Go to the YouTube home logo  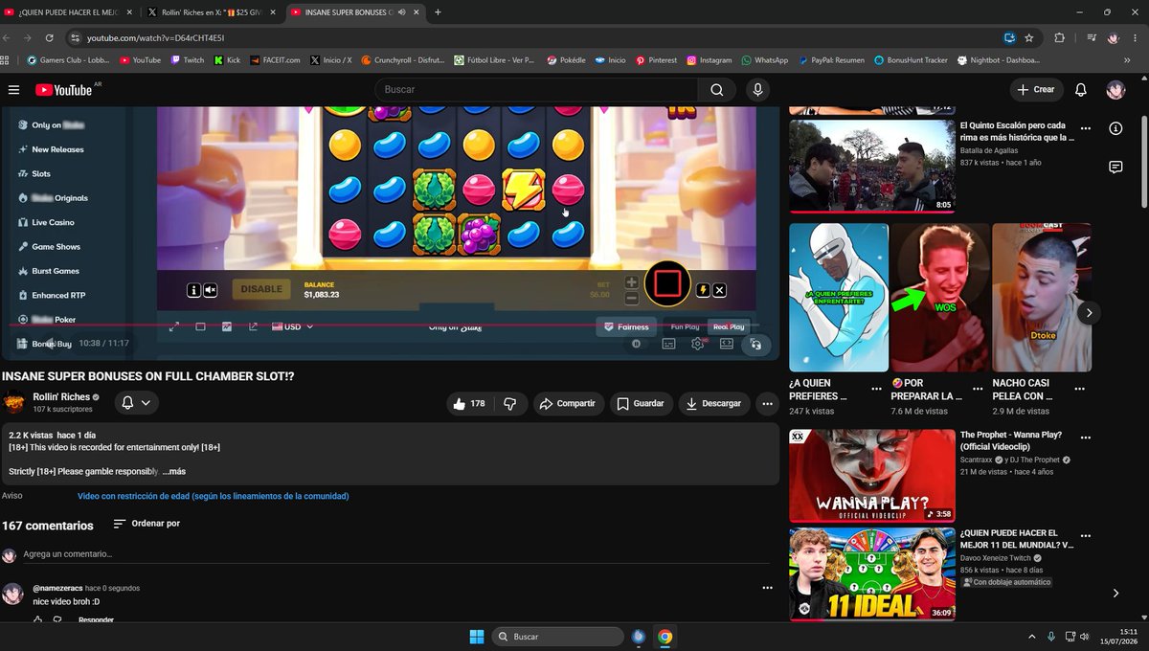[66, 89]
